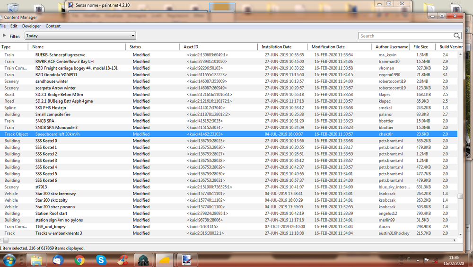Select Station Roof start building

click(x=228, y=214)
